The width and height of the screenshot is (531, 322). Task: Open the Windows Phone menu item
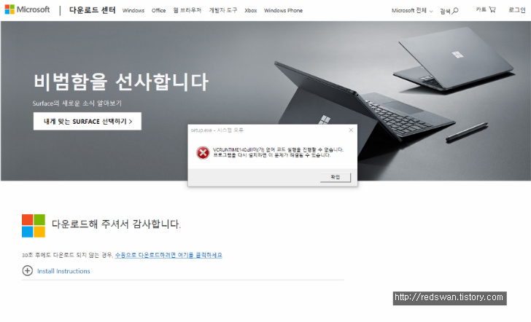click(x=283, y=10)
